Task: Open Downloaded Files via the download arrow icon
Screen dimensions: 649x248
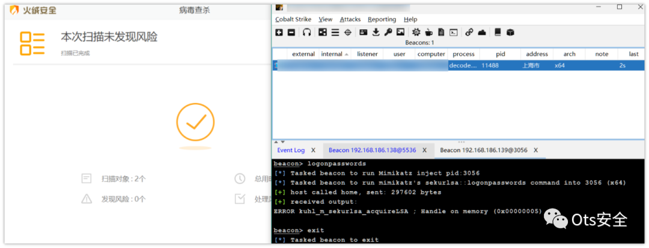Action: (x=376, y=32)
